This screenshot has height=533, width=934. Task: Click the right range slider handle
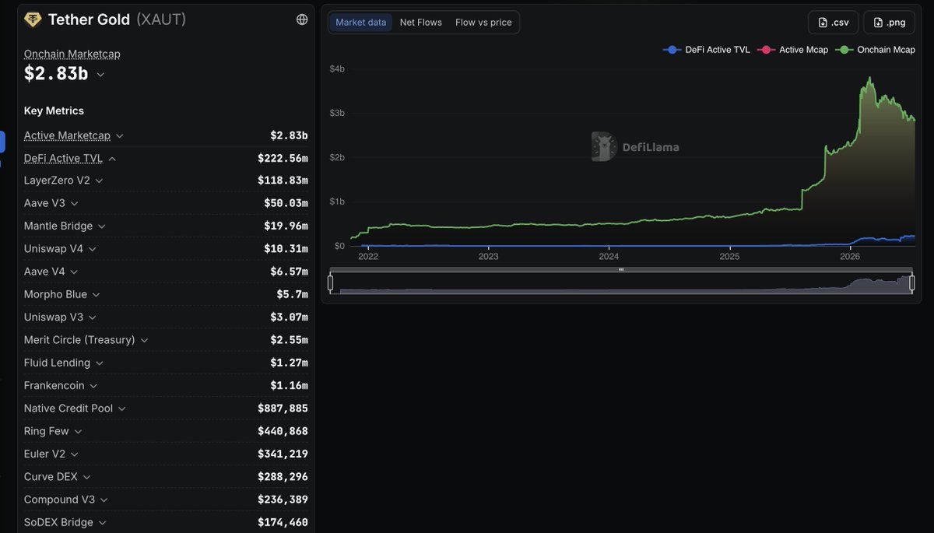coord(911,283)
